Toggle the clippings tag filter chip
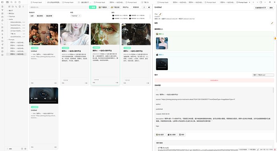 [75, 16]
